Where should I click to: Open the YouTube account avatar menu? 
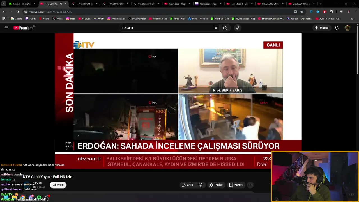[x=348, y=28]
